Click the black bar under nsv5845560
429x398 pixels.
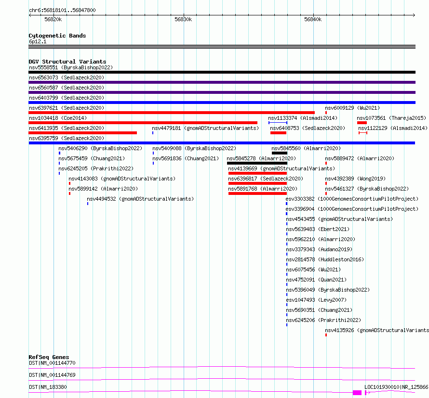coord(280,153)
